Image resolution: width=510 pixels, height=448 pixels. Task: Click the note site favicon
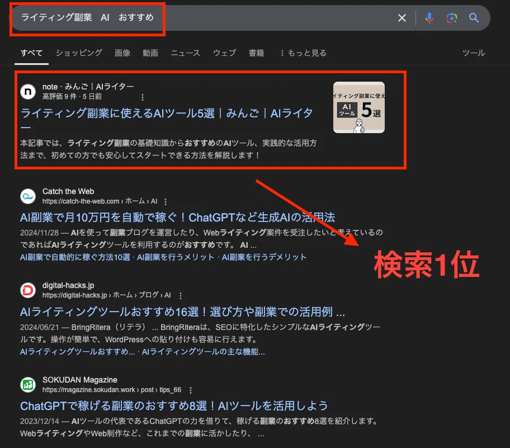point(28,91)
